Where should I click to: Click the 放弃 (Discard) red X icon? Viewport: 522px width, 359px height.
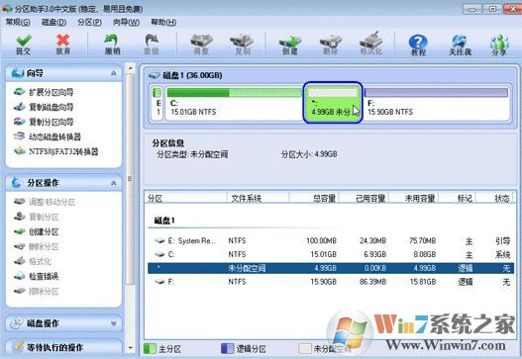coord(63,44)
